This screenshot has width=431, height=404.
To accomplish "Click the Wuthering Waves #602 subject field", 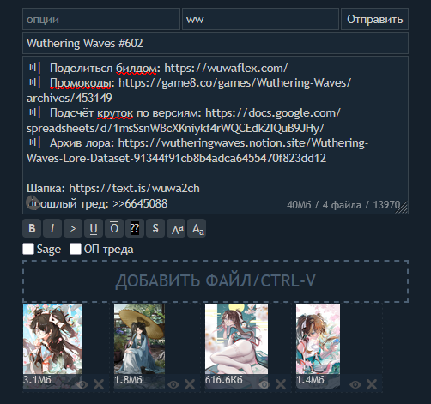I will tap(215, 43).
